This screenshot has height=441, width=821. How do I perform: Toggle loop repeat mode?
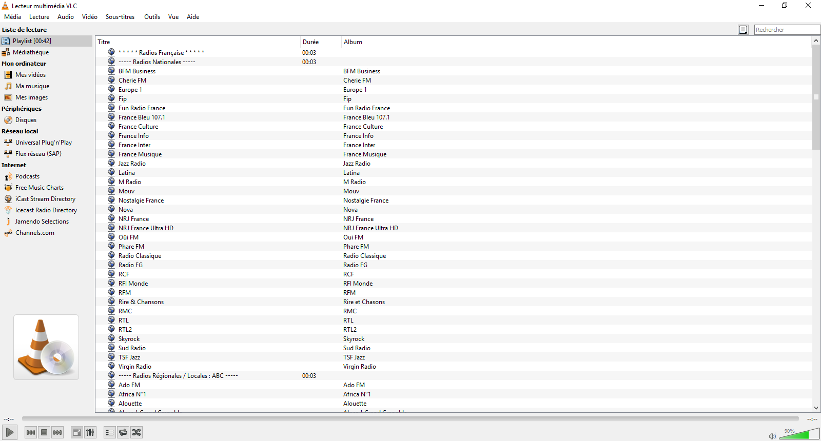(123, 432)
